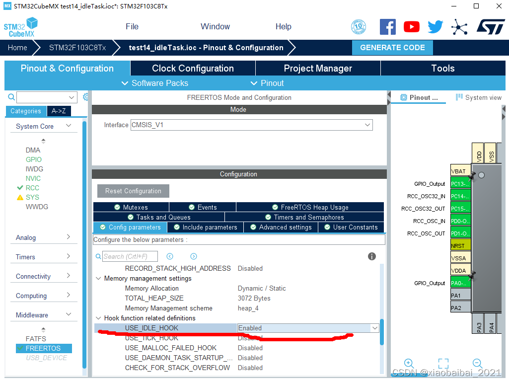Go to Home breadcrumb
The height and width of the screenshot is (382, 509).
[x=17, y=47]
